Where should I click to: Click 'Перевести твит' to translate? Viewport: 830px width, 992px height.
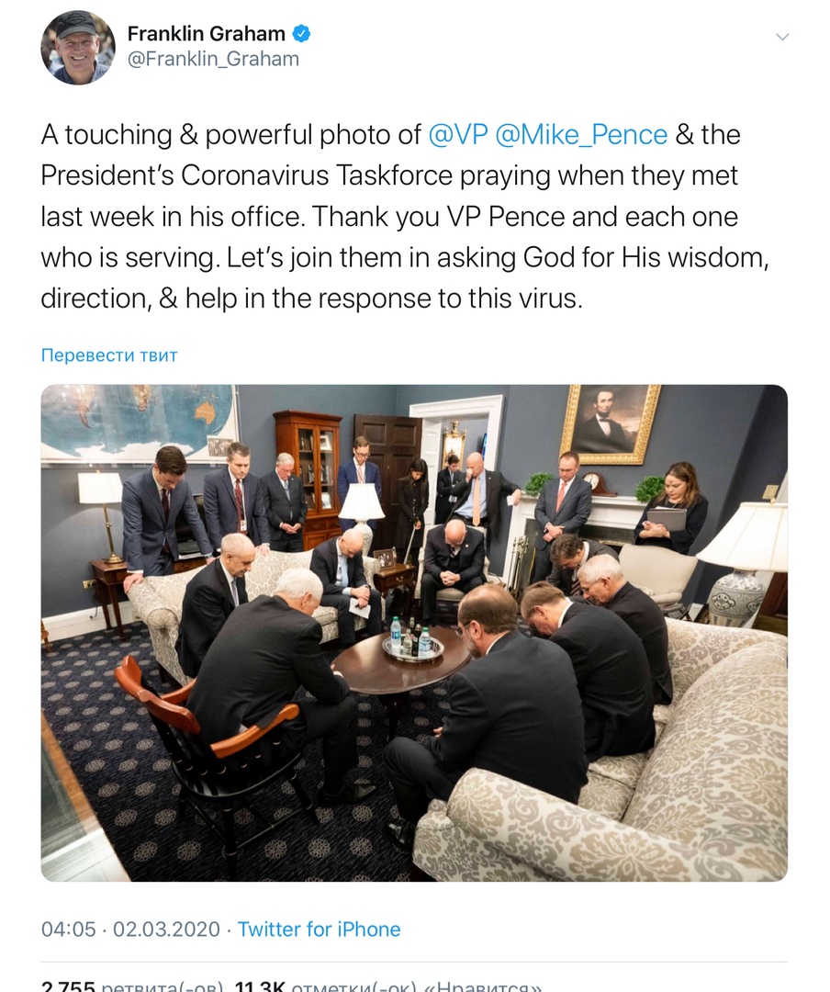[109, 355]
